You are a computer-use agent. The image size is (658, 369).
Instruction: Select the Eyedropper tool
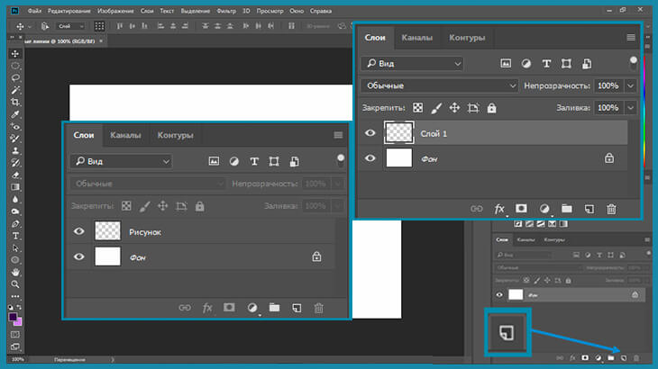pyautogui.click(x=15, y=114)
